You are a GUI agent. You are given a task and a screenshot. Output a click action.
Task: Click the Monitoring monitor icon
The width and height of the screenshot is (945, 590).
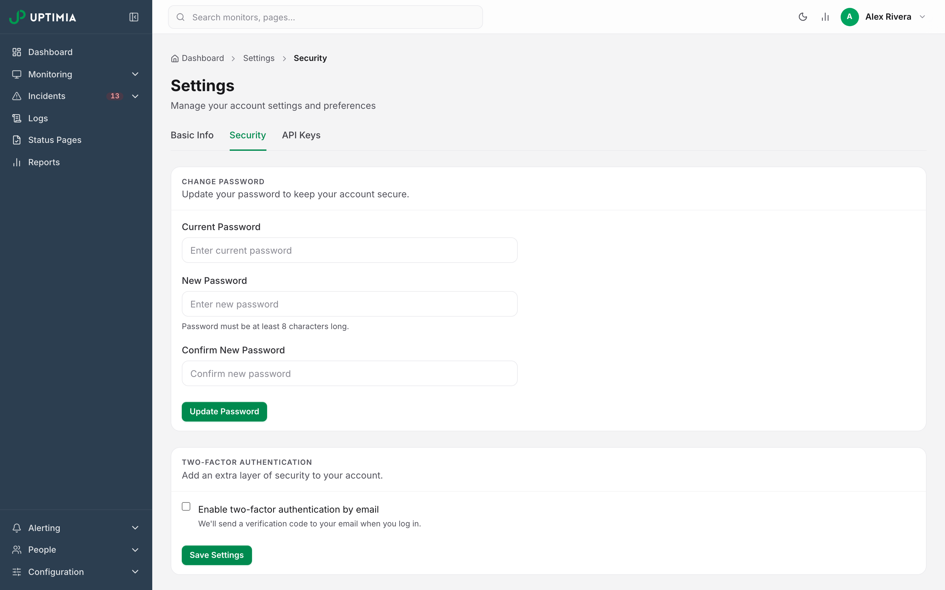[x=16, y=74]
